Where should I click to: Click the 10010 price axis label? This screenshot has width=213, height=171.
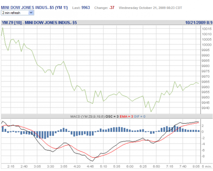pyautogui.click(x=207, y=34)
